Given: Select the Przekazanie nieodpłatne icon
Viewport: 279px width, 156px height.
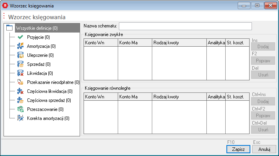Looking at the screenshot, I should 20,82.
